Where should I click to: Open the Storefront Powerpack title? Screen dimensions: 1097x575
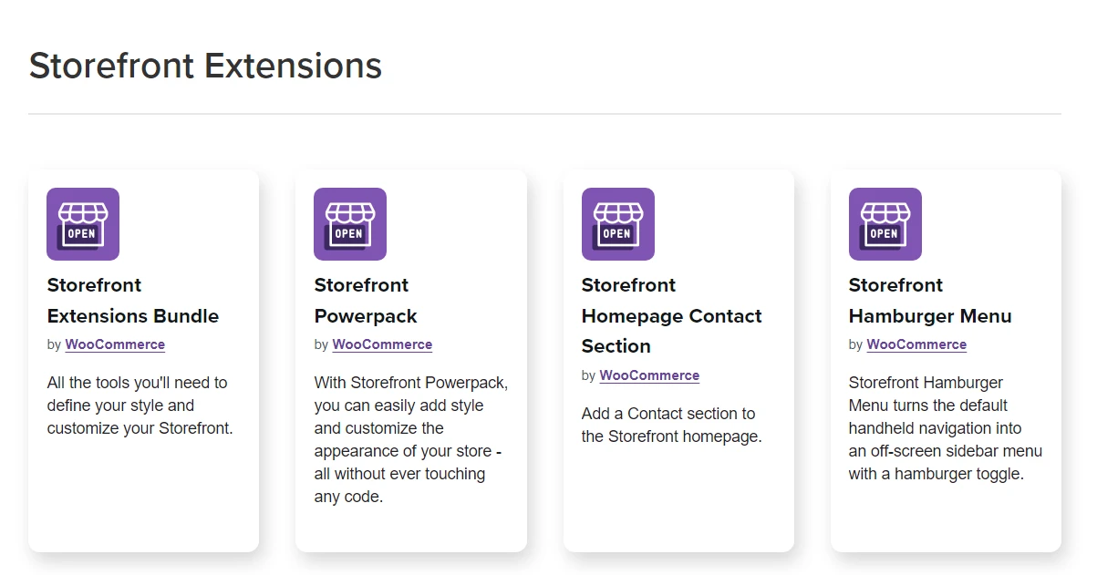[x=366, y=301]
